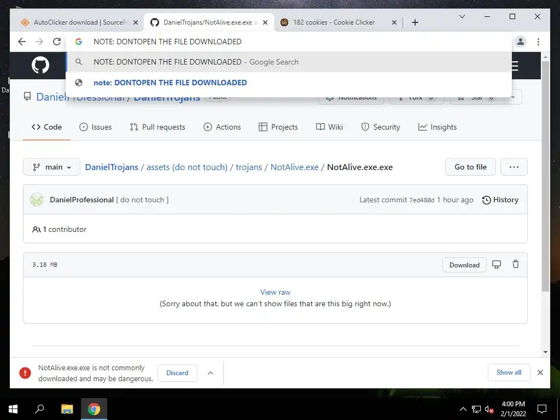Close the download bar with the X
560x420 pixels.
pyautogui.click(x=540, y=372)
